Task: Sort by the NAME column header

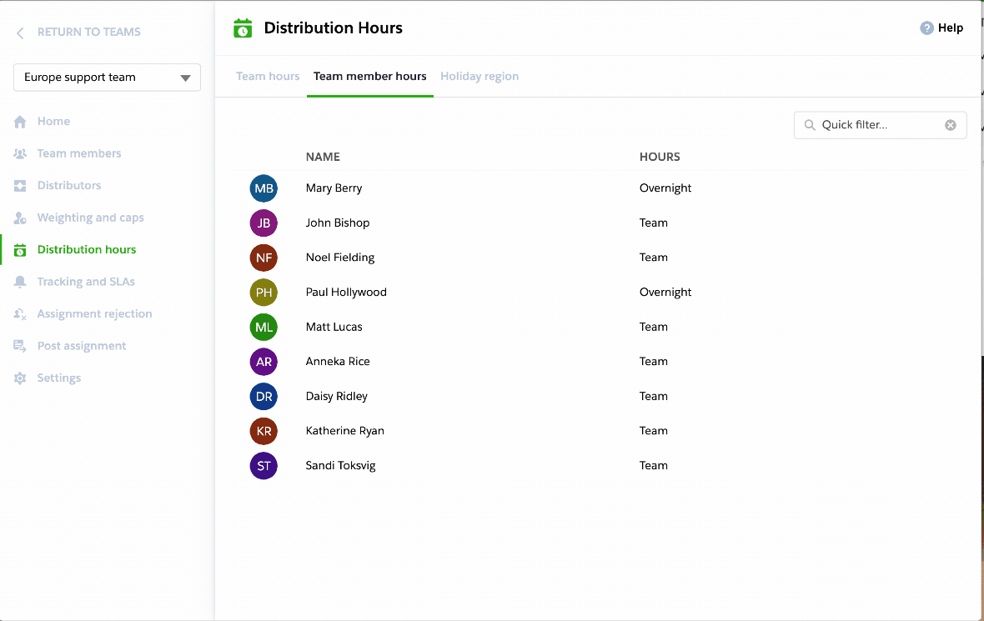Action: 323,157
